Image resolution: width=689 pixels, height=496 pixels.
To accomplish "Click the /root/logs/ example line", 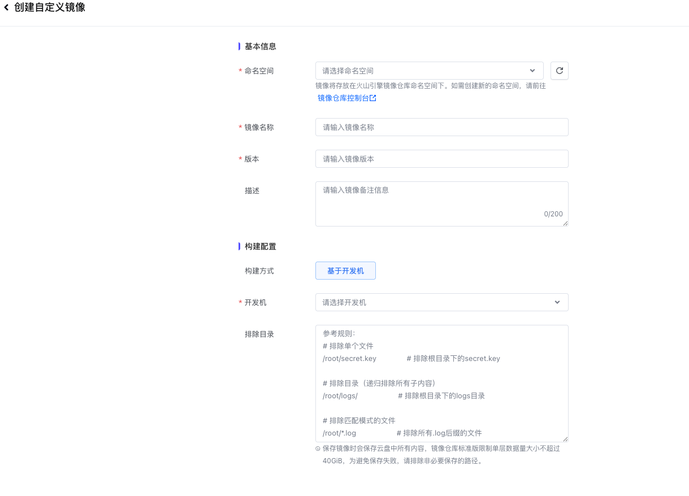I will click(x=404, y=395).
